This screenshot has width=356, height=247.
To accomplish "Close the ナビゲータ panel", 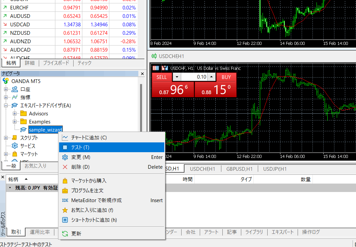I will (x=142, y=74).
